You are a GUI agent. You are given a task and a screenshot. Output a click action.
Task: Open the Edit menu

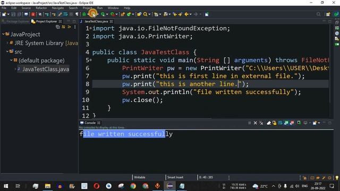tap(14, 8)
